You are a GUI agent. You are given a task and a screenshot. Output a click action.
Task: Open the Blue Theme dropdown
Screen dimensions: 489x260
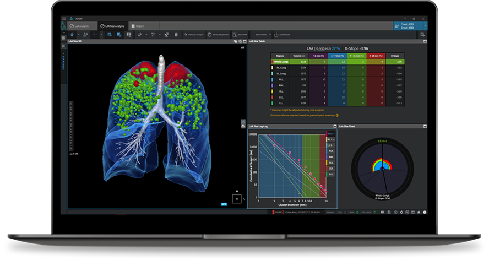pyautogui.click(x=263, y=35)
